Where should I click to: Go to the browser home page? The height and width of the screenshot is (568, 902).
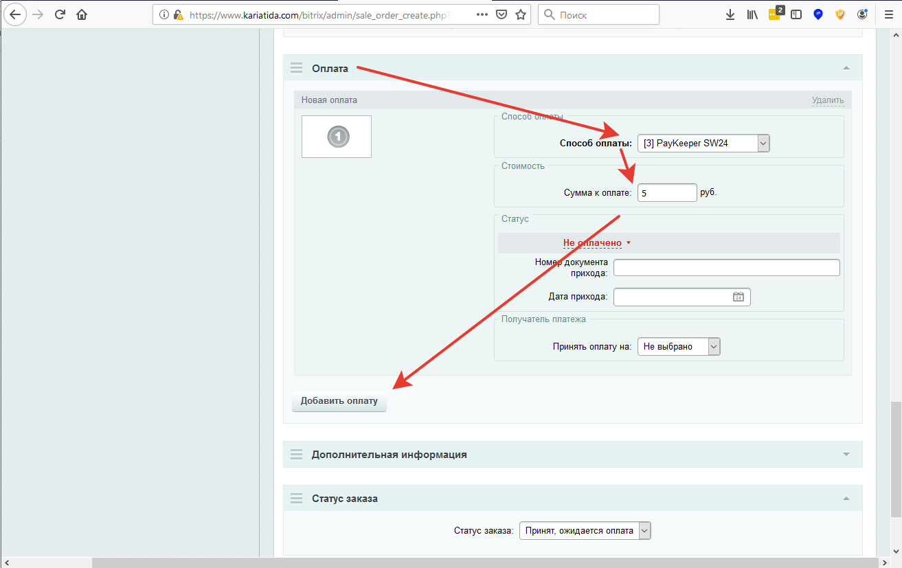[82, 14]
